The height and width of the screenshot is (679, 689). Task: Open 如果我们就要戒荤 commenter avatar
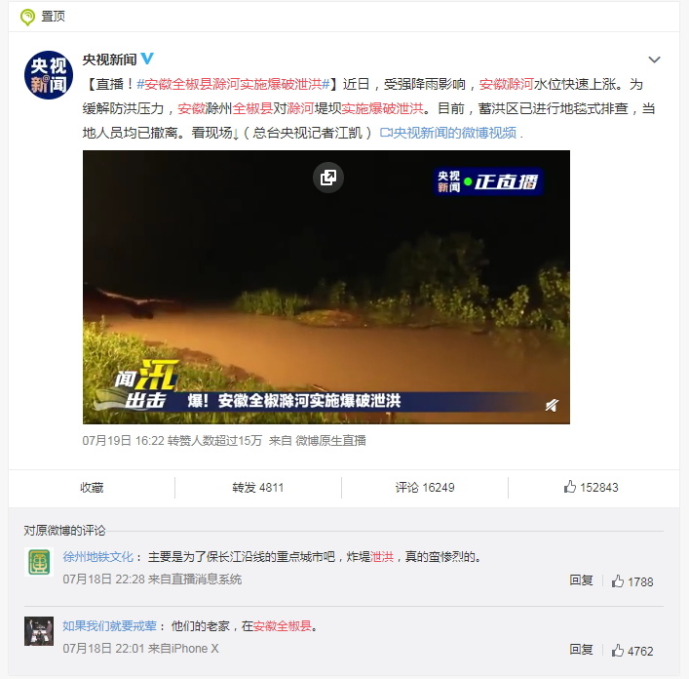click(x=39, y=631)
